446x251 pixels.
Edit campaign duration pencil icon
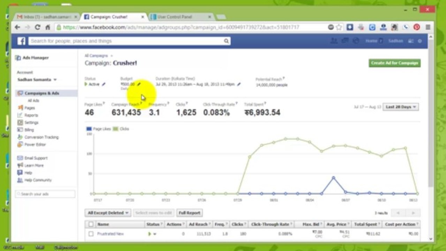239,84
